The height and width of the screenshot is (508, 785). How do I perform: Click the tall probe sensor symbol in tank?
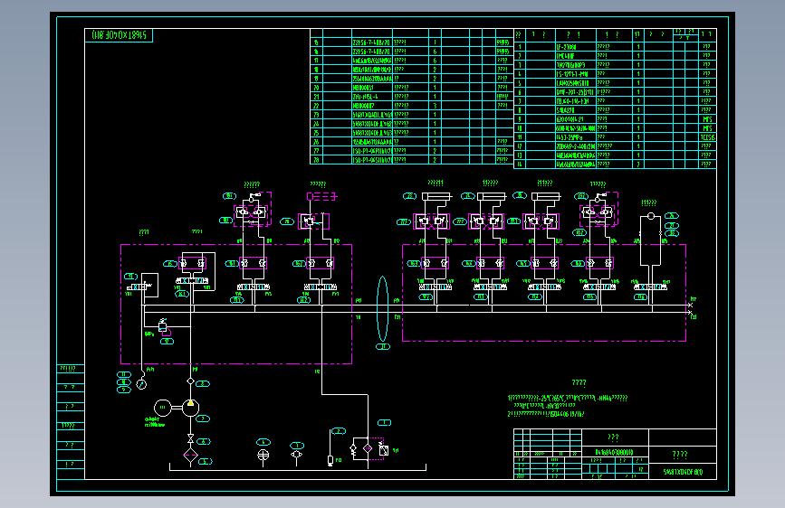(x=330, y=448)
